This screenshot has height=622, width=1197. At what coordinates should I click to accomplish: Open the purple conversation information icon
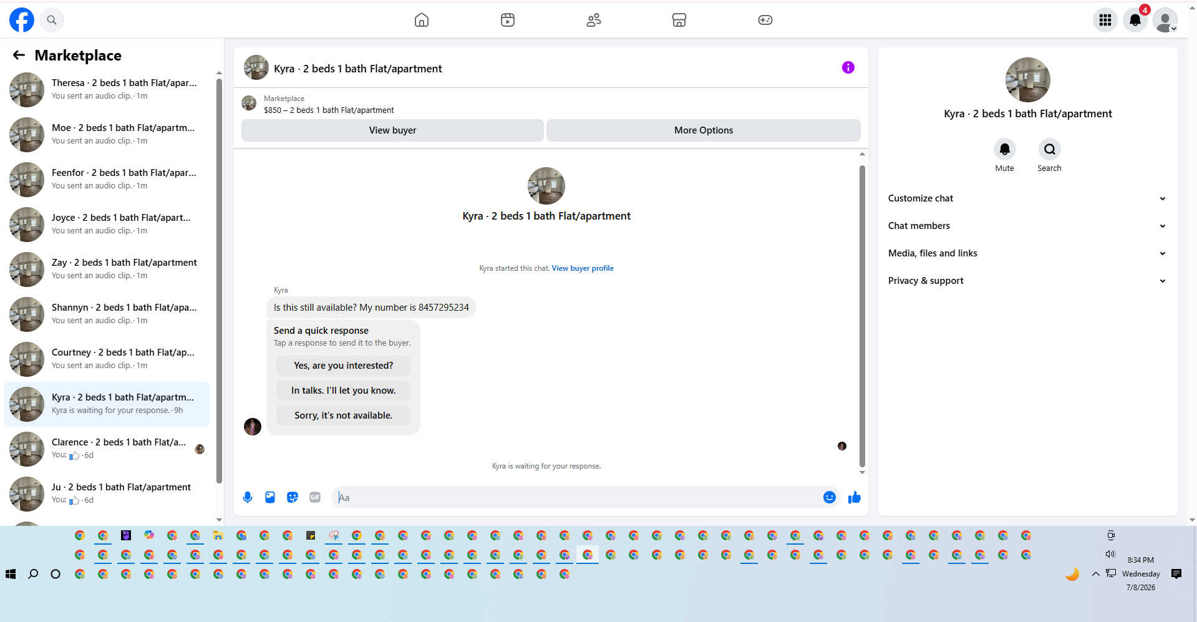(848, 67)
